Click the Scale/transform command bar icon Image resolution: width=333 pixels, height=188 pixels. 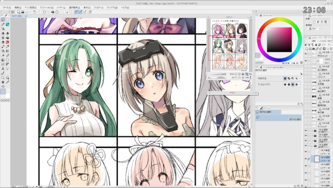point(57,12)
